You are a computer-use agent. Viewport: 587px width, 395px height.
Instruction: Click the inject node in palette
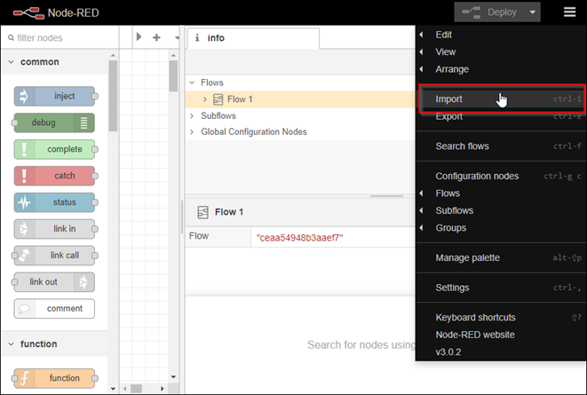(54, 96)
